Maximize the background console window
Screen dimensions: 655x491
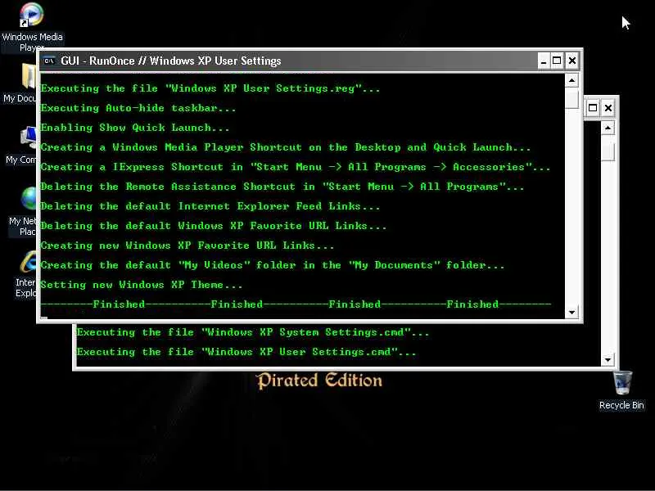593,108
